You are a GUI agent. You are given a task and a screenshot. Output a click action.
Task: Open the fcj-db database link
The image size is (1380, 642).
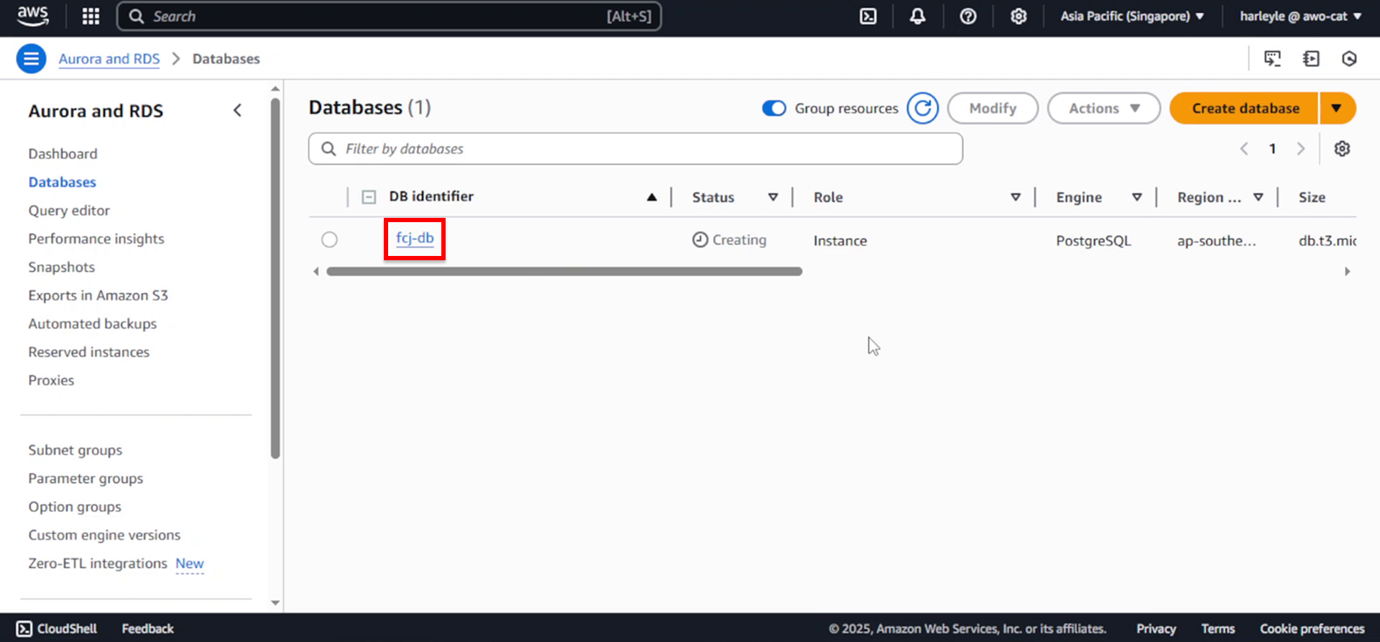pyautogui.click(x=415, y=238)
